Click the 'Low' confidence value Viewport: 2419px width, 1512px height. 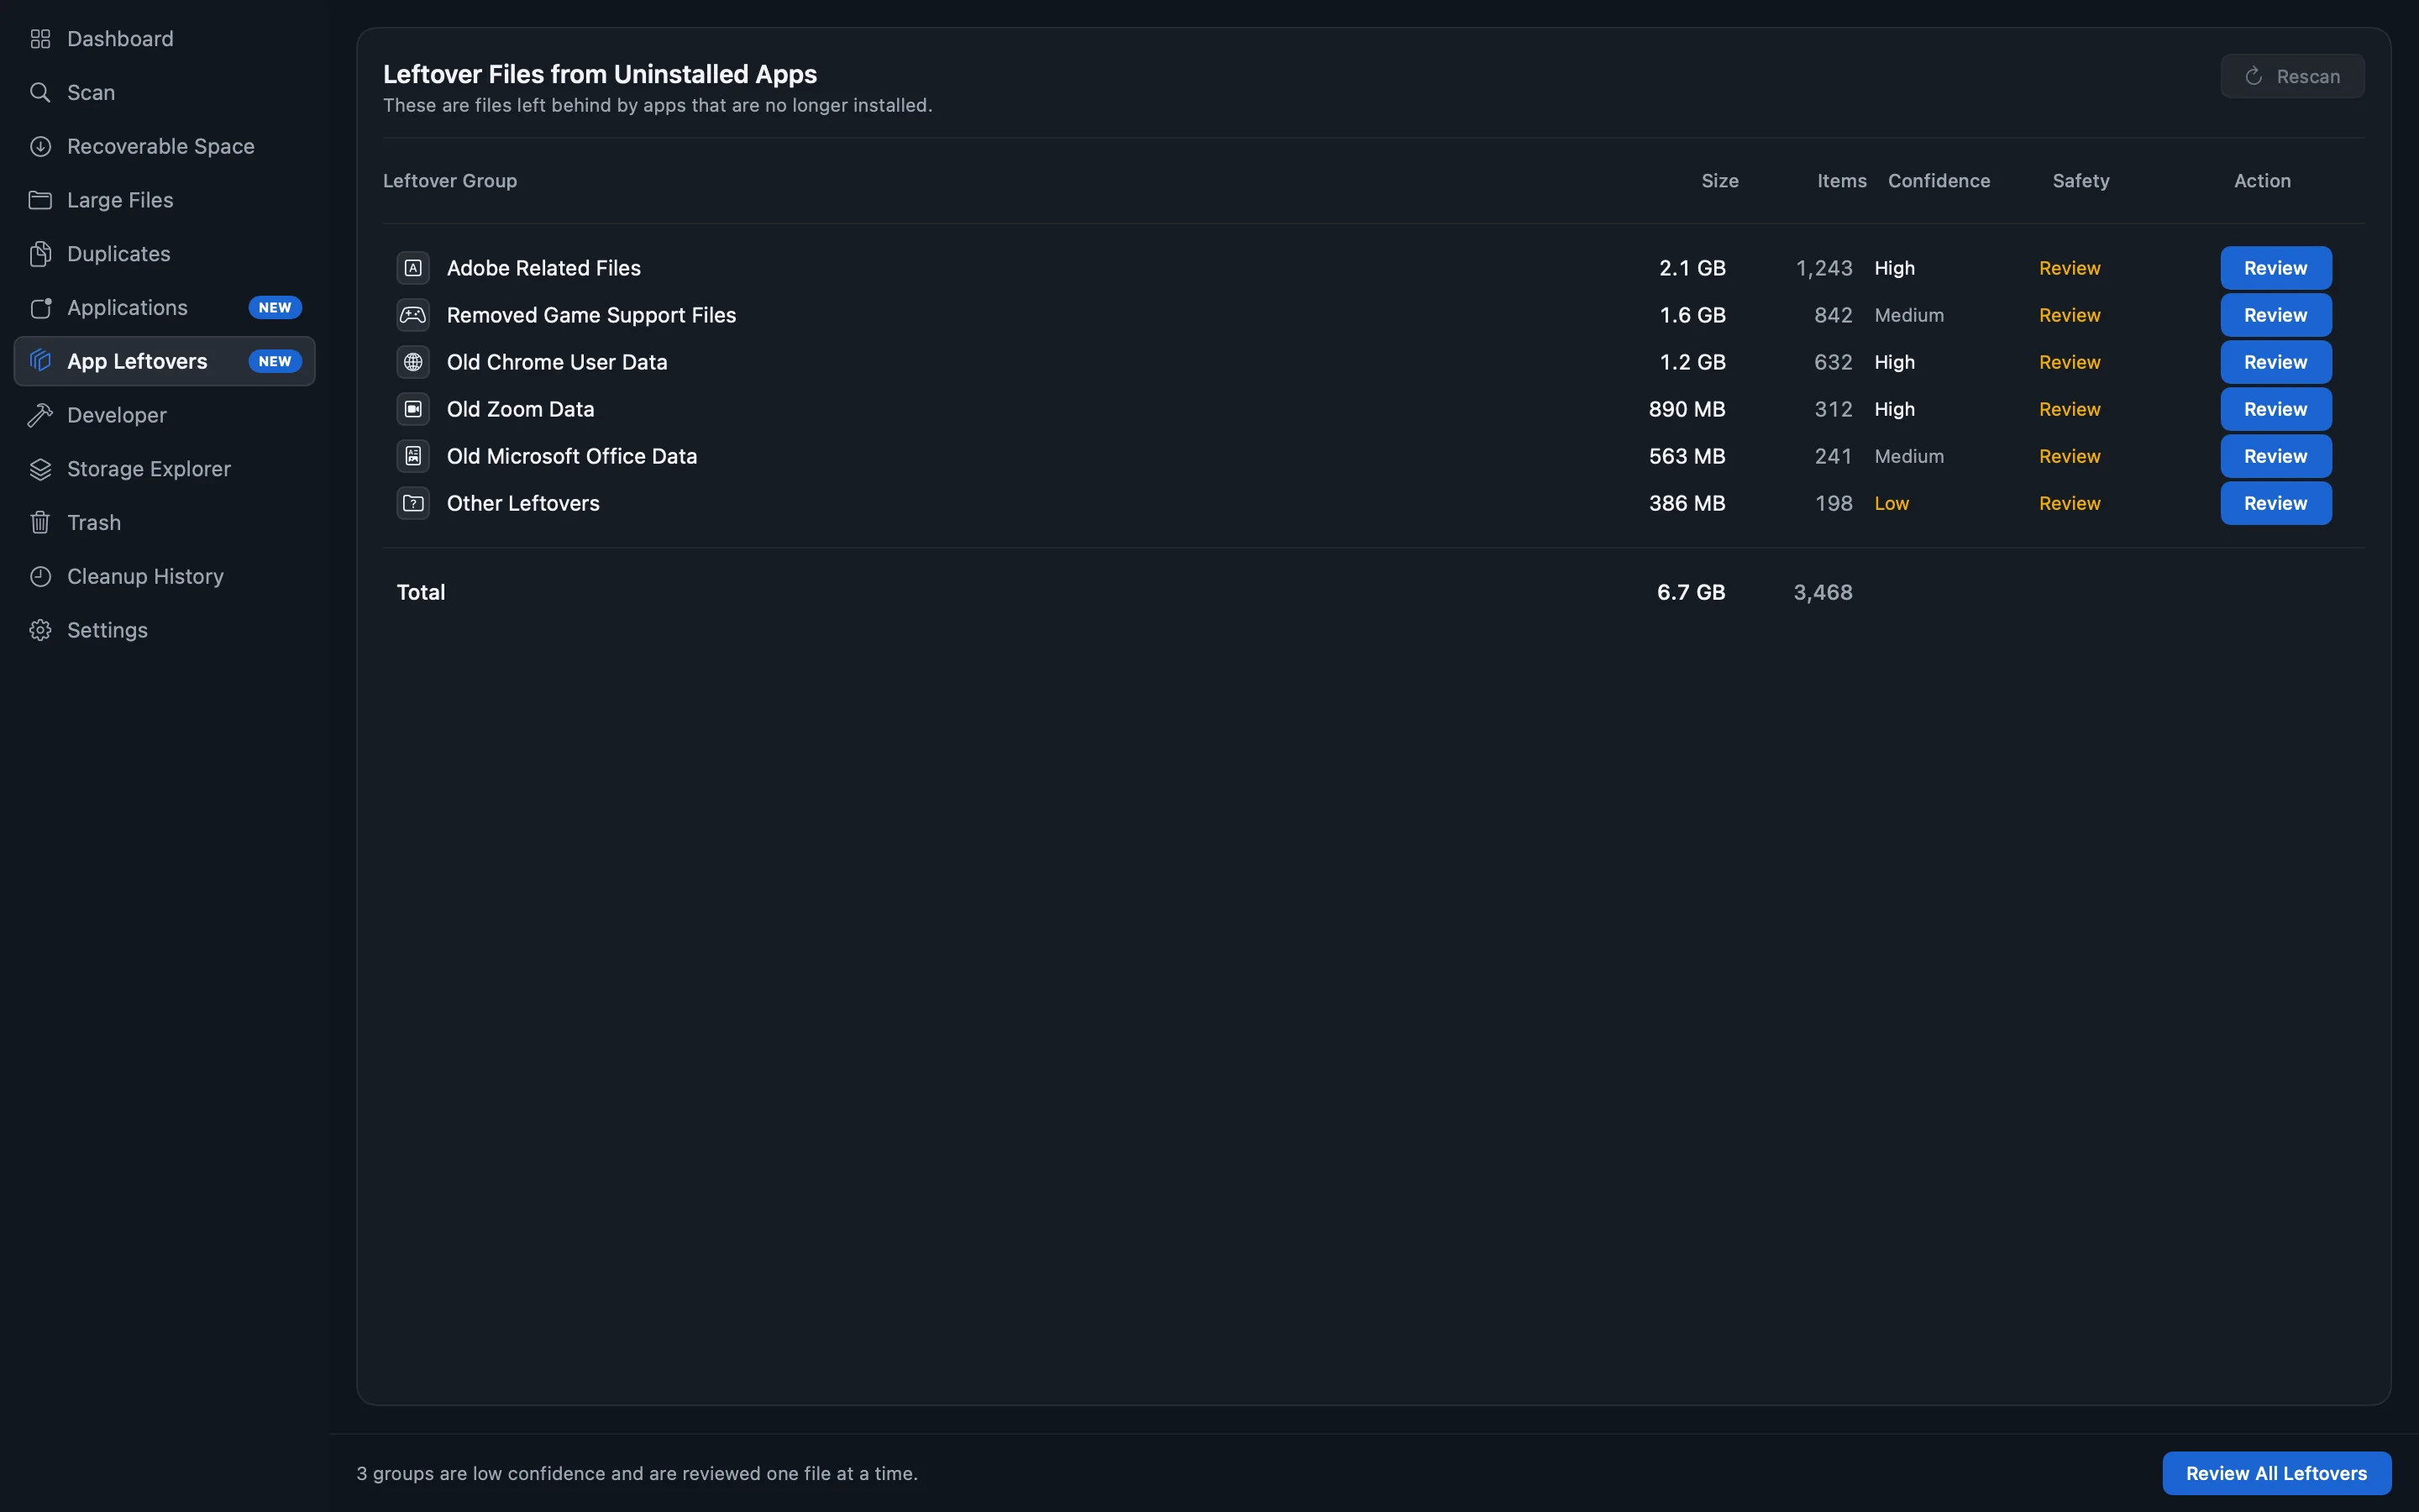click(1892, 503)
